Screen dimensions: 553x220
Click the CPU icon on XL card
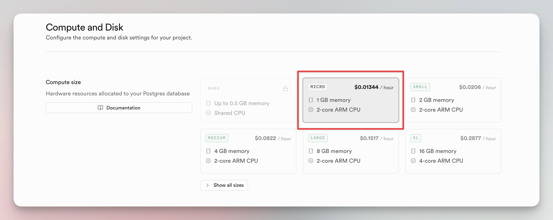point(413,161)
